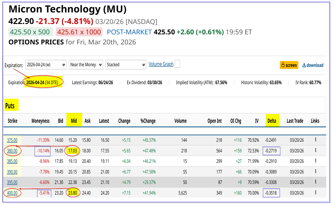
Task: Open links menu for 400.00 strike row
Action: click(x=315, y=193)
